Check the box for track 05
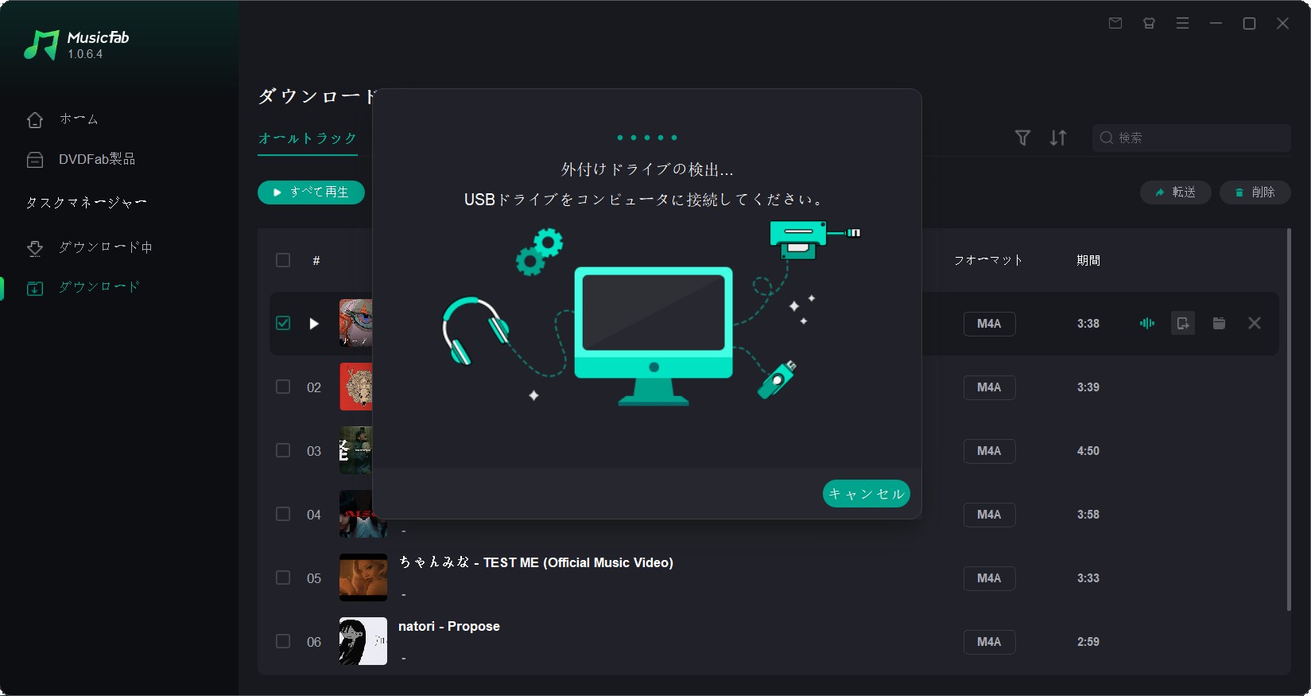This screenshot has height=696, width=1311. click(x=283, y=577)
